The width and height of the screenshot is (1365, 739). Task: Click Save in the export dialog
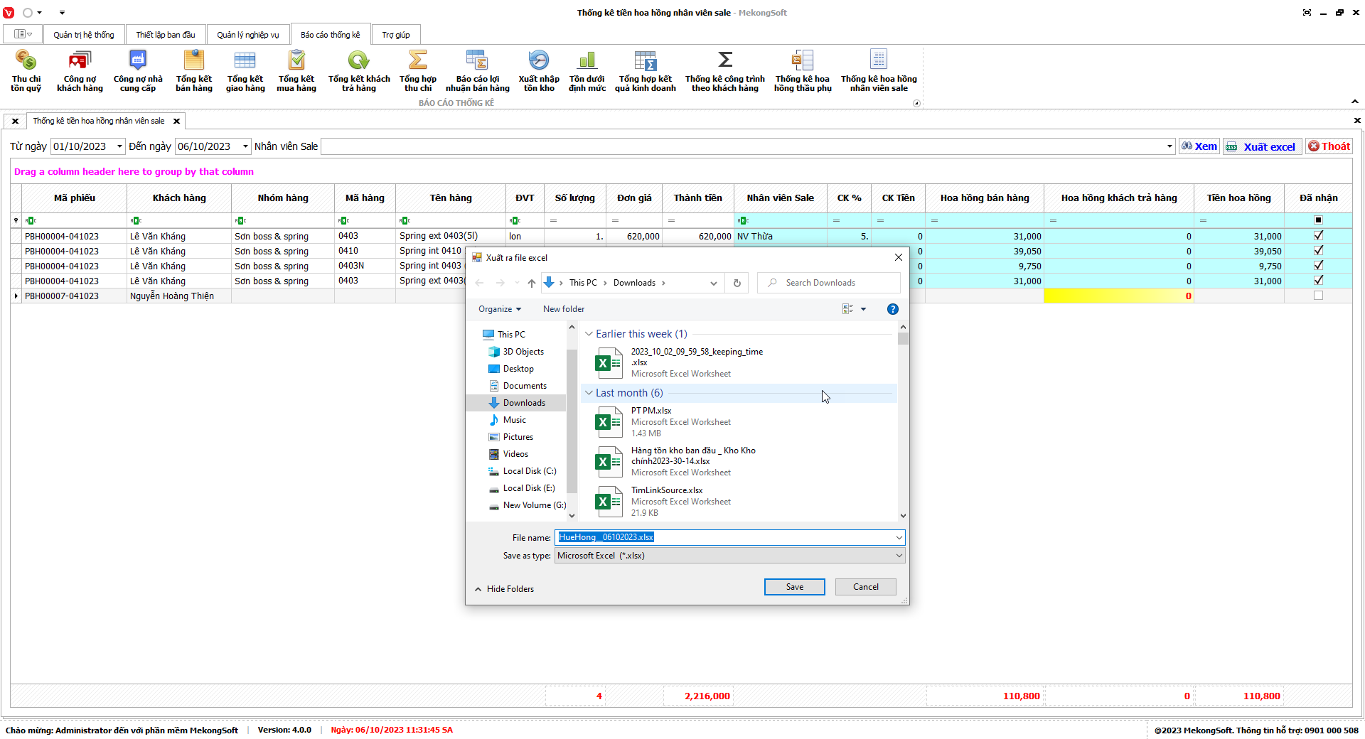[x=795, y=587]
